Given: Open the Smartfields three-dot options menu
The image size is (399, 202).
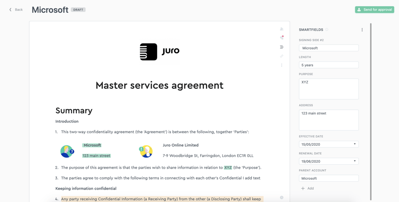Looking at the screenshot, I should click(x=362, y=30).
